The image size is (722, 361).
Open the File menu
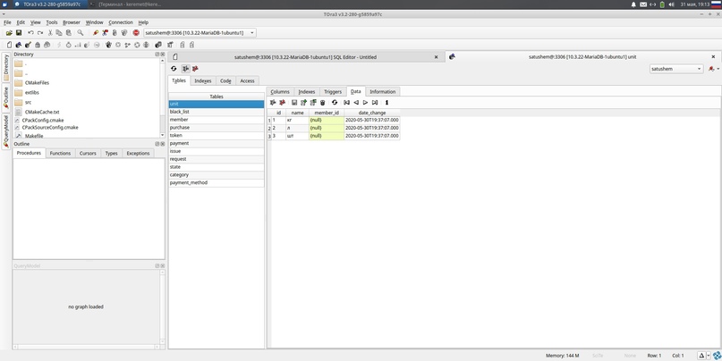click(7, 22)
